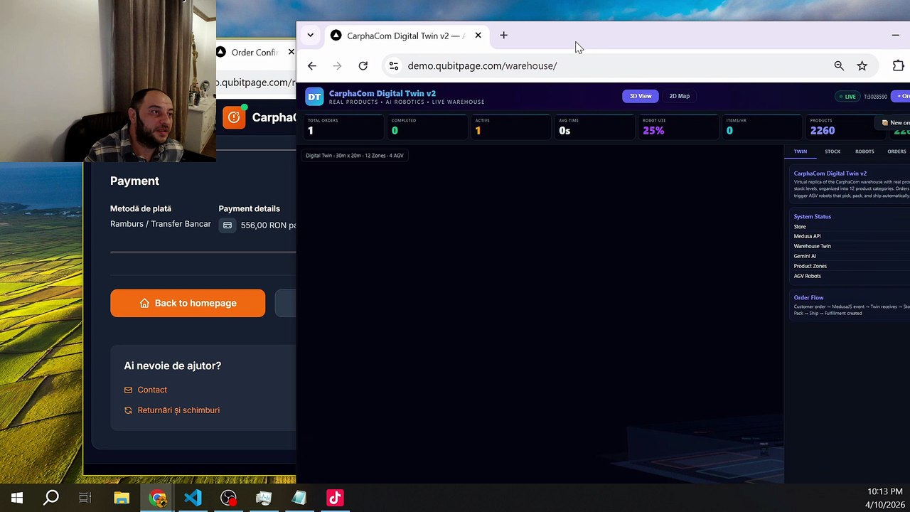The height and width of the screenshot is (512, 910).
Task: Click the Avg Time value 0s
Action: pyautogui.click(x=564, y=131)
